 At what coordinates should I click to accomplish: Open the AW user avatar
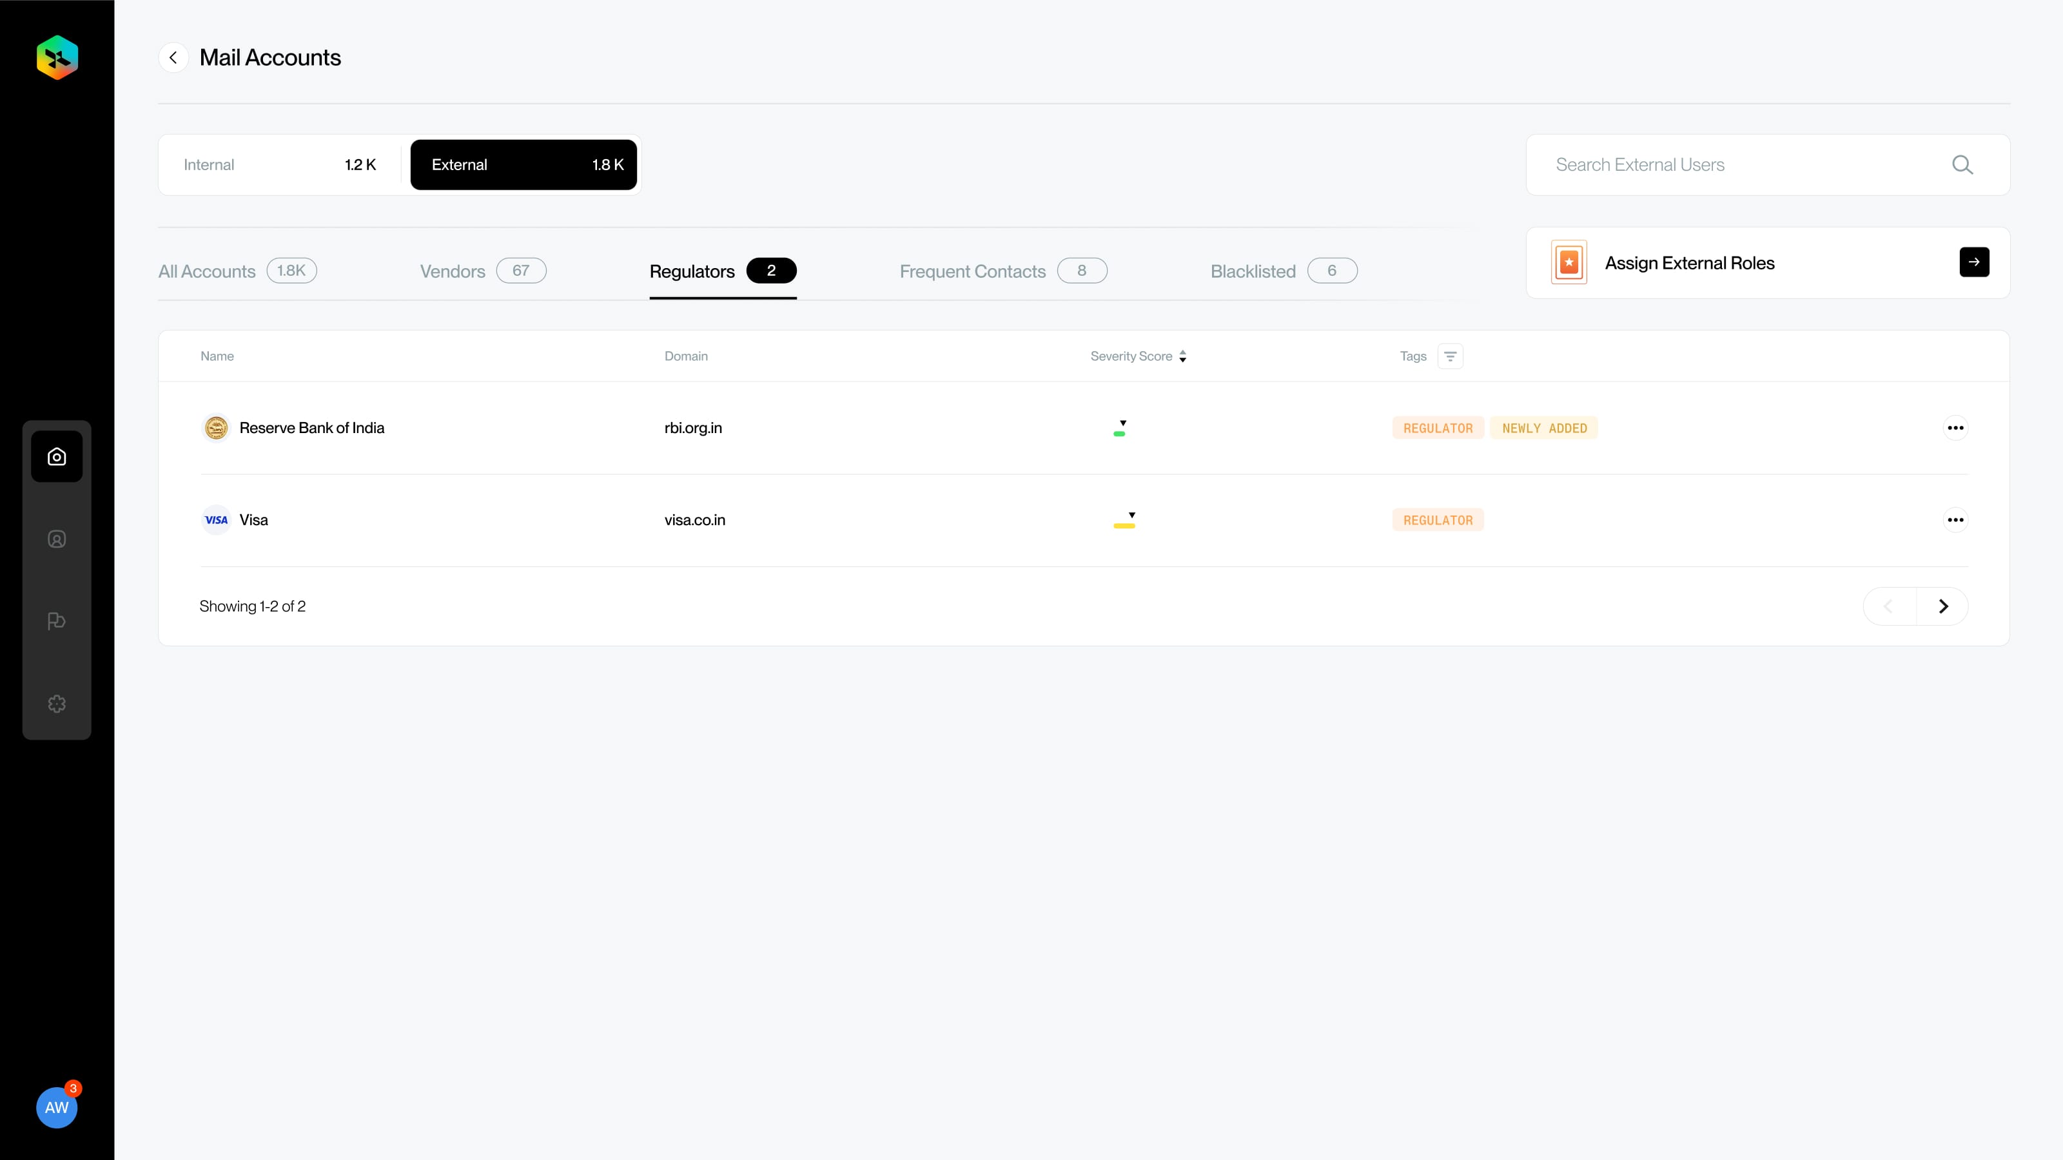(57, 1107)
